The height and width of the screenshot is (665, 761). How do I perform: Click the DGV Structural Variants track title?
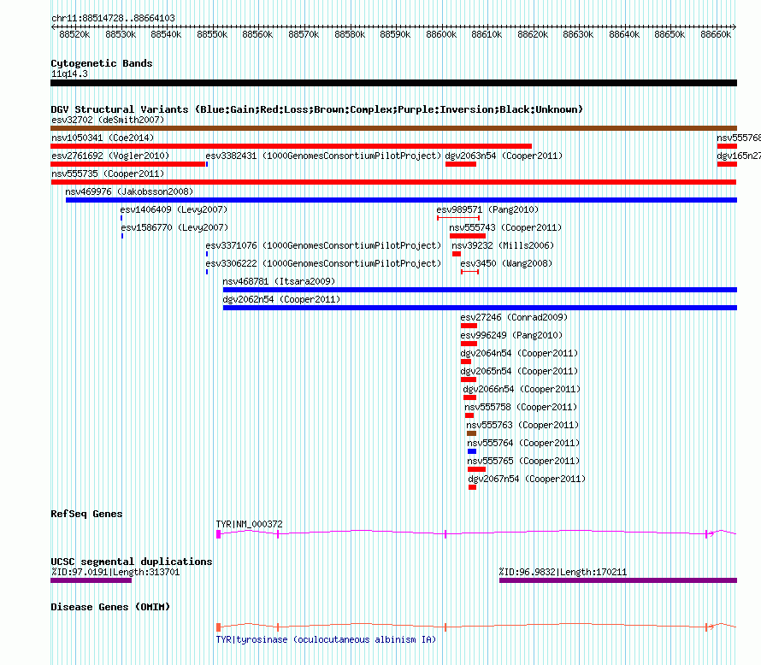click(x=317, y=109)
